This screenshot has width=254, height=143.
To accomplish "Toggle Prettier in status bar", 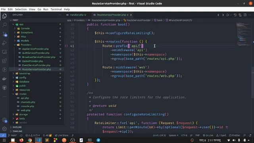I will (x=235, y=135).
